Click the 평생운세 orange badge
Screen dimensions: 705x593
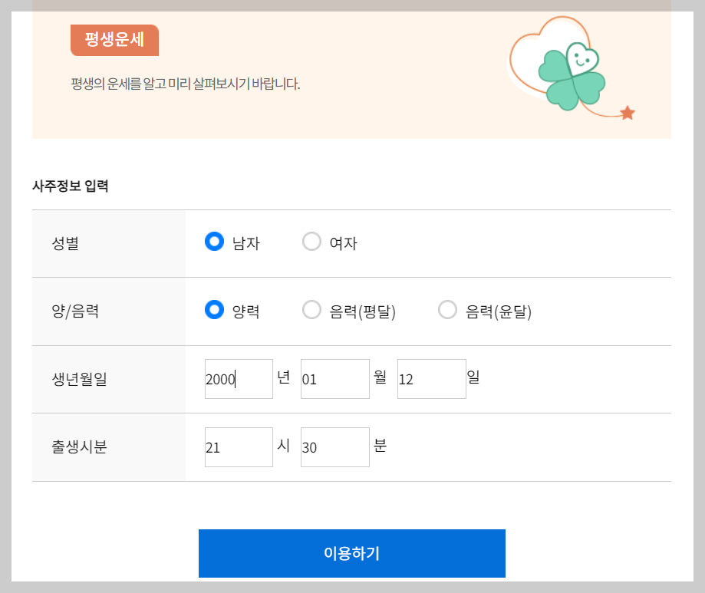pos(114,40)
